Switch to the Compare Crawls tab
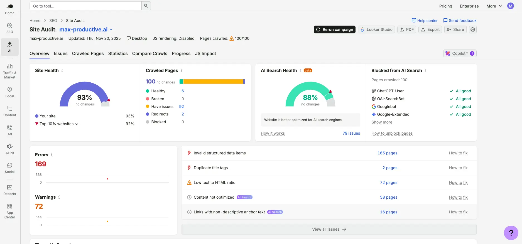 [150, 53]
